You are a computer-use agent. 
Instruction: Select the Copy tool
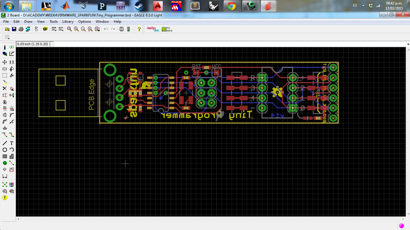tap(12, 62)
